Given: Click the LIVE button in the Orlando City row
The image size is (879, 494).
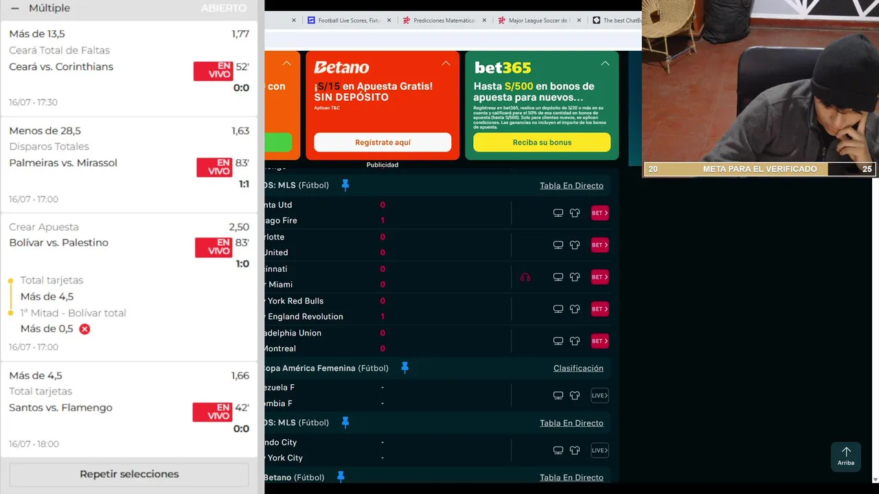Looking at the screenshot, I should coord(600,450).
